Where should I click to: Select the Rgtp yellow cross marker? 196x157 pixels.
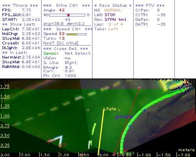[104, 109]
